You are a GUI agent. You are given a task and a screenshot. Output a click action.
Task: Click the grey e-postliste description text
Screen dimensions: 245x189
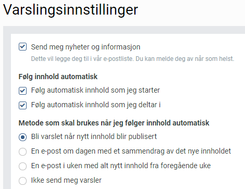point(132,59)
